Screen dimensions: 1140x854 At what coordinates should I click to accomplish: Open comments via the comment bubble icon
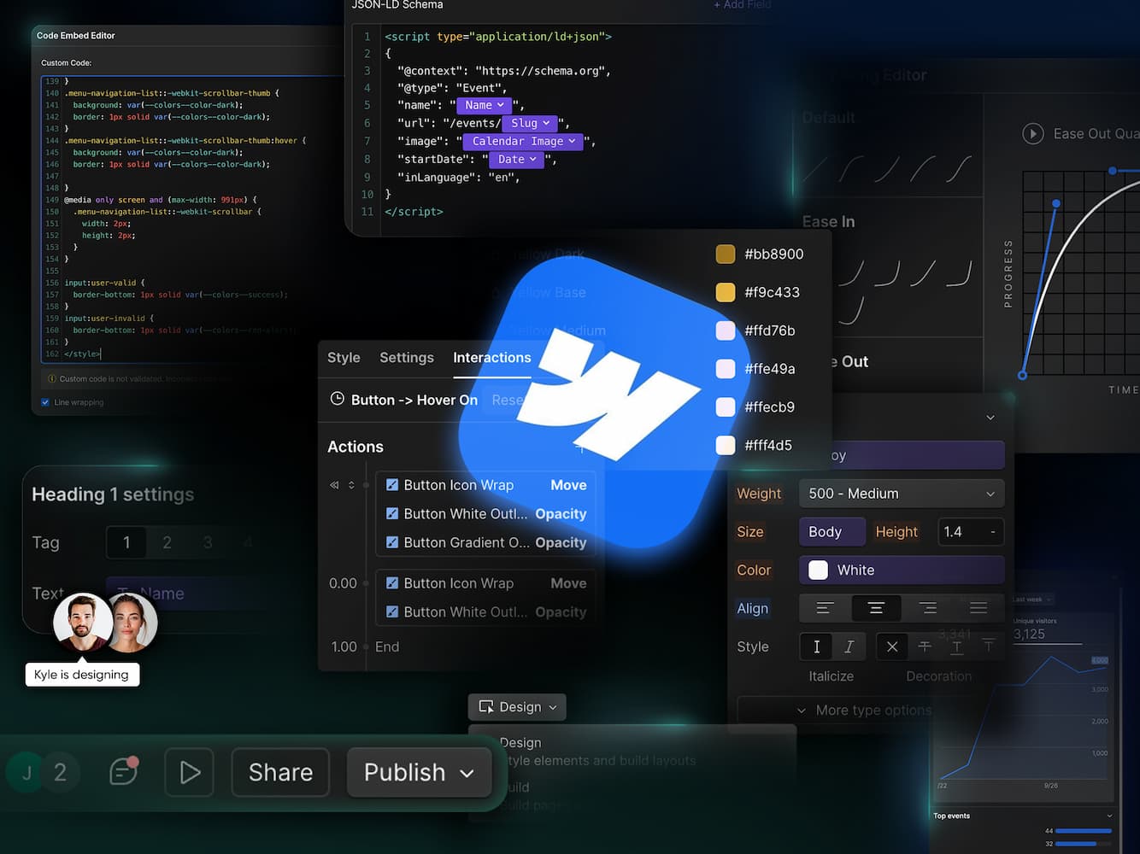[x=122, y=771]
